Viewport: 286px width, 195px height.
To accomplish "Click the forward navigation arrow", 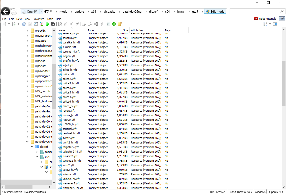I will pyautogui.click(x=14, y=12).
